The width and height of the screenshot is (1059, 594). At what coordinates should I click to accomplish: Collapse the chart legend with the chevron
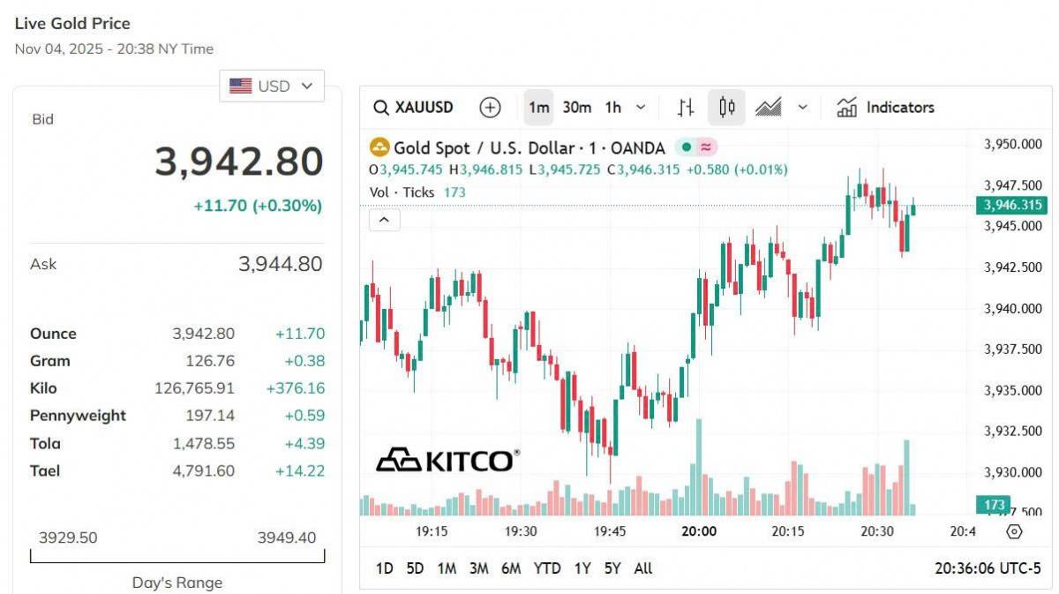pyautogui.click(x=384, y=219)
